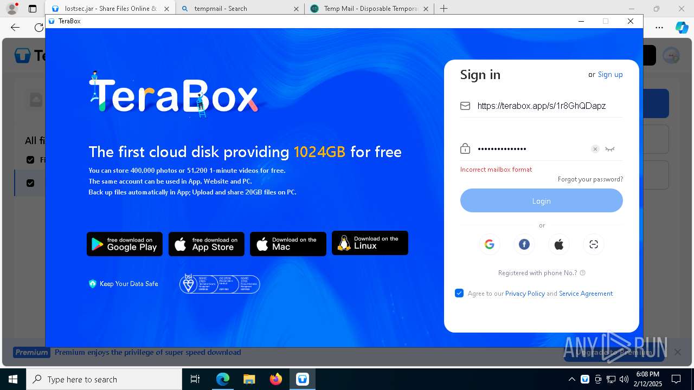Click the Premium badge in banner

(31, 352)
